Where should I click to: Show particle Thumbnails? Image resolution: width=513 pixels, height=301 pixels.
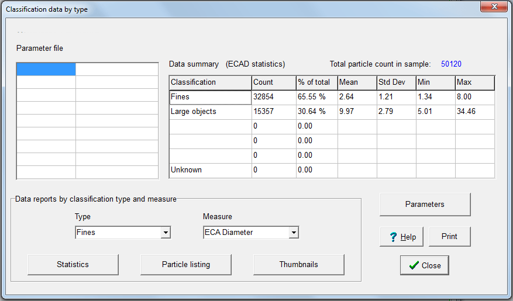[x=298, y=265]
